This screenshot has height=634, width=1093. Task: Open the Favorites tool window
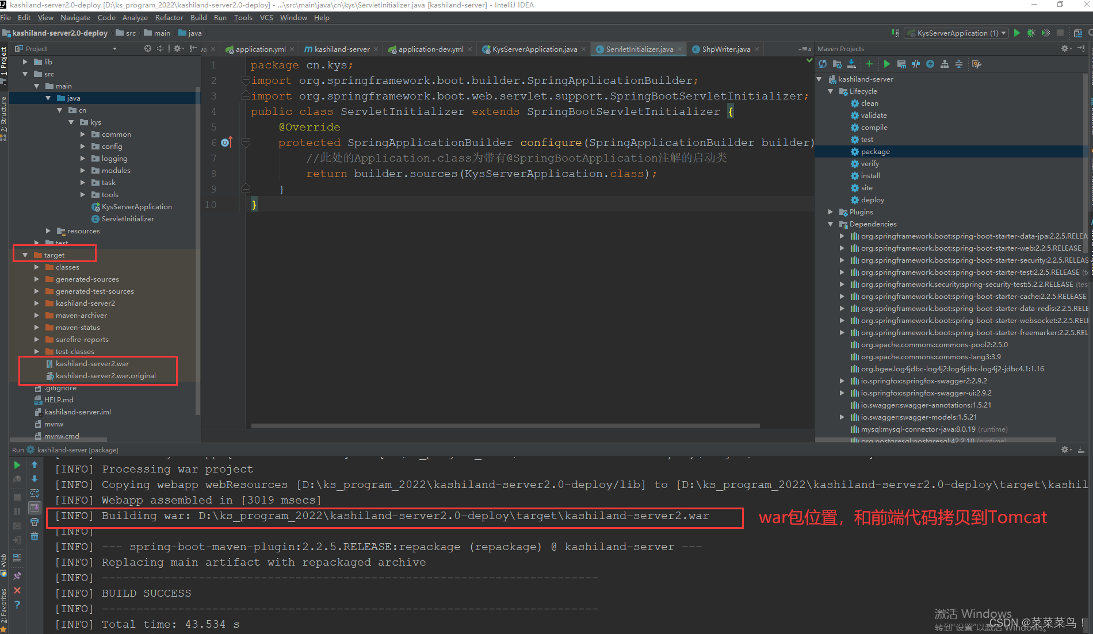click(x=4, y=609)
